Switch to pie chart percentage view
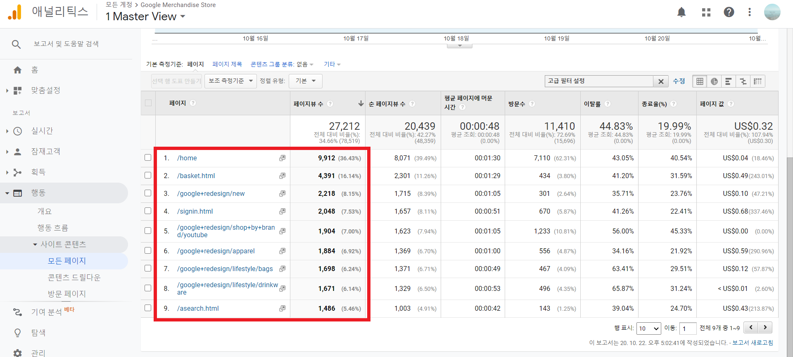Image resolution: width=793 pixels, height=357 pixels. [x=714, y=81]
